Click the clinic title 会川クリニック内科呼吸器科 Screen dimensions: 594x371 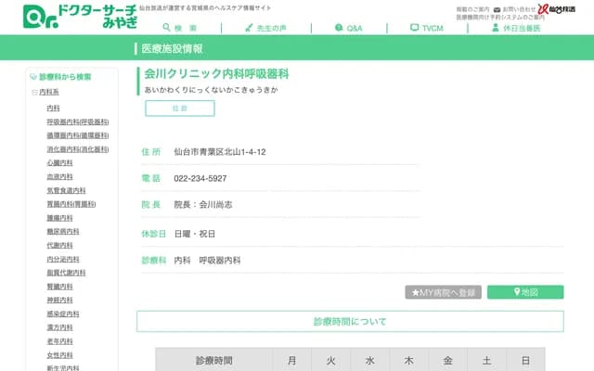tap(216, 73)
